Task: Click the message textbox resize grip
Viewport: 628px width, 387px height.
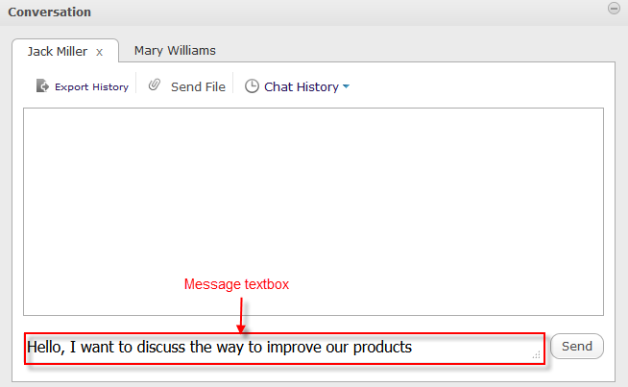Action: tap(537, 355)
